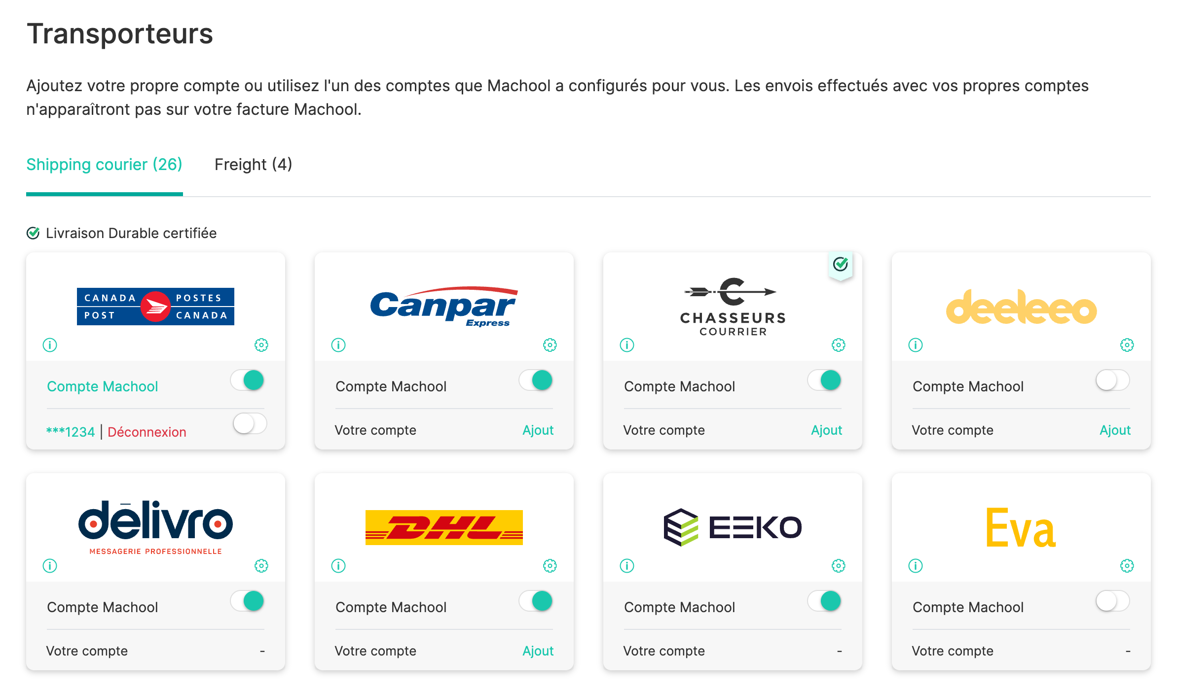Screen dimensions: 1177x689
Task: Enable the Eva Compte Machool toggle
Action: (1112, 601)
